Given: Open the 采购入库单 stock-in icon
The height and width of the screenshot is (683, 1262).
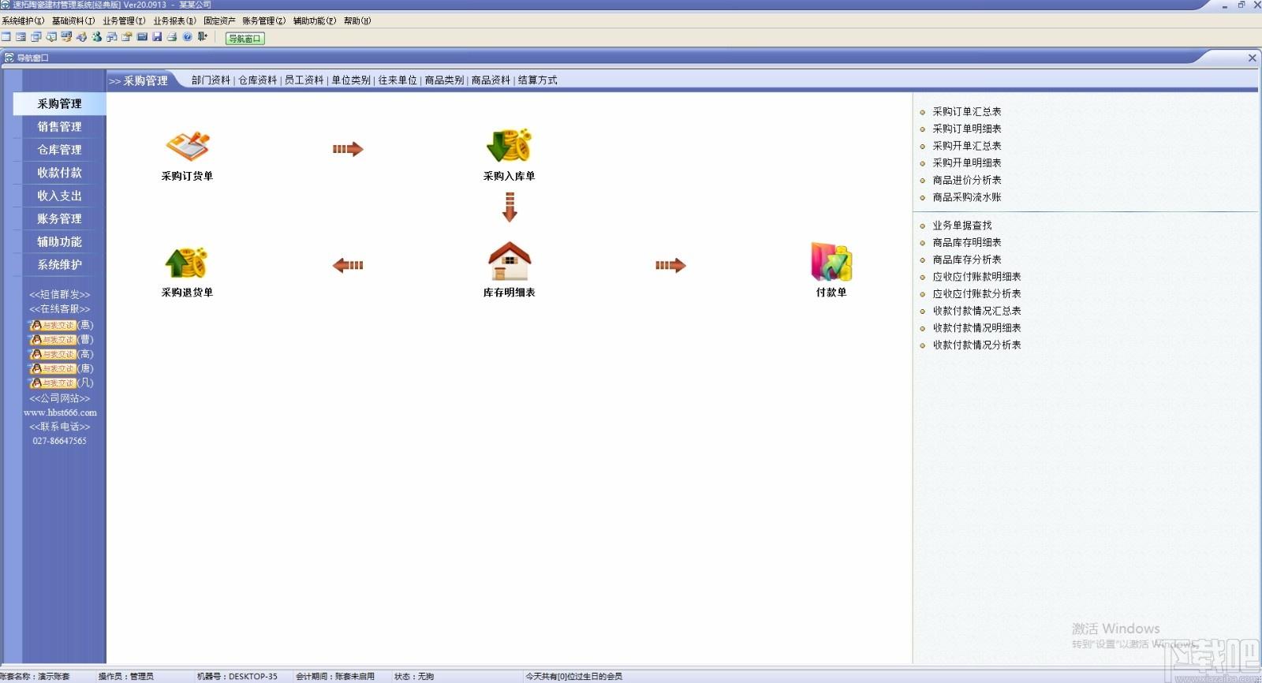Looking at the screenshot, I should pyautogui.click(x=509, y=146).
